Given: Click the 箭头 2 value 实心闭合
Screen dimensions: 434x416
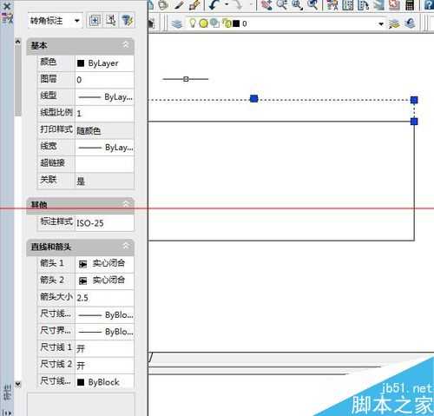Looking at the screenshot, I should tap(104, 281).
